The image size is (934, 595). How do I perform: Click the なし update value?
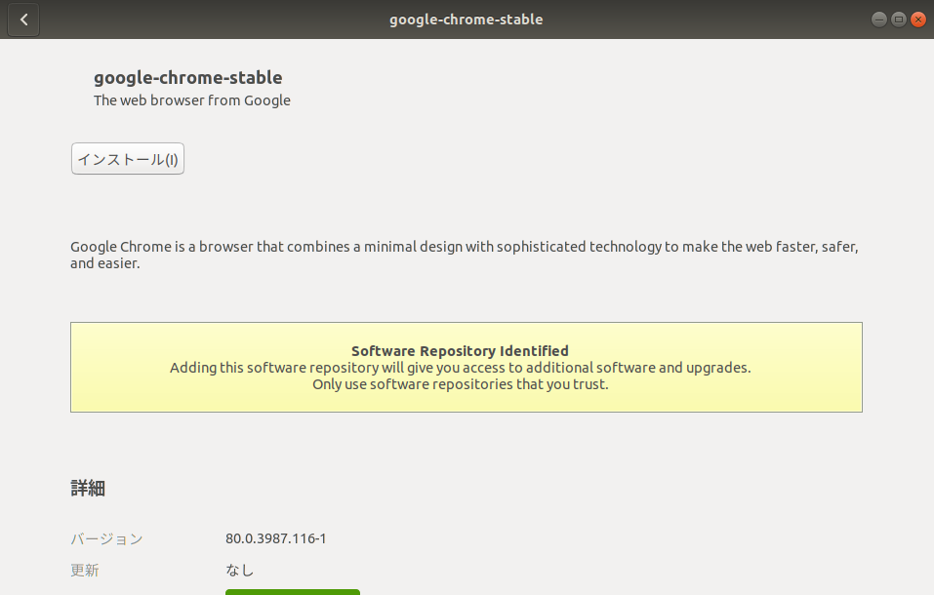240,570
